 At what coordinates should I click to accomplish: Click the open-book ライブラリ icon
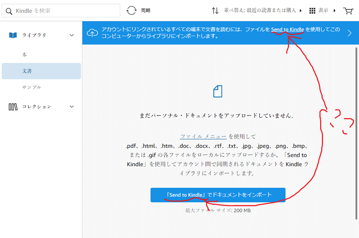click(x=13, y=35)
